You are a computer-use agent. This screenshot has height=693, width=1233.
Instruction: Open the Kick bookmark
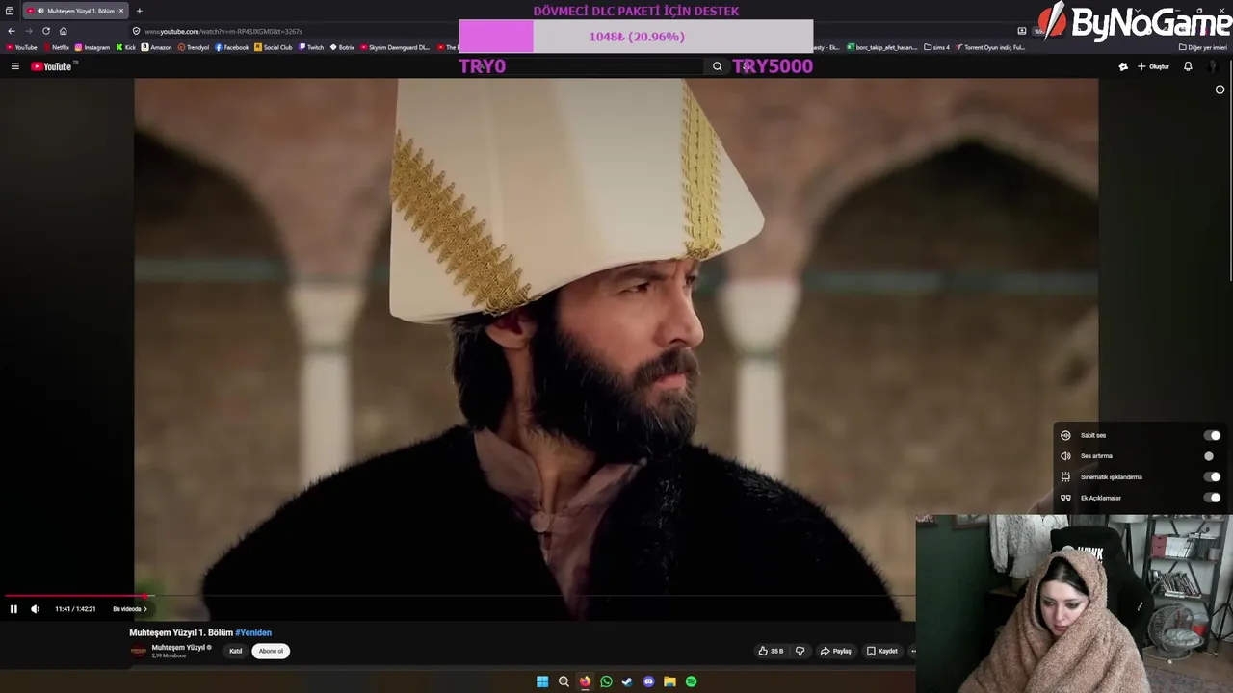click(126, 47)
